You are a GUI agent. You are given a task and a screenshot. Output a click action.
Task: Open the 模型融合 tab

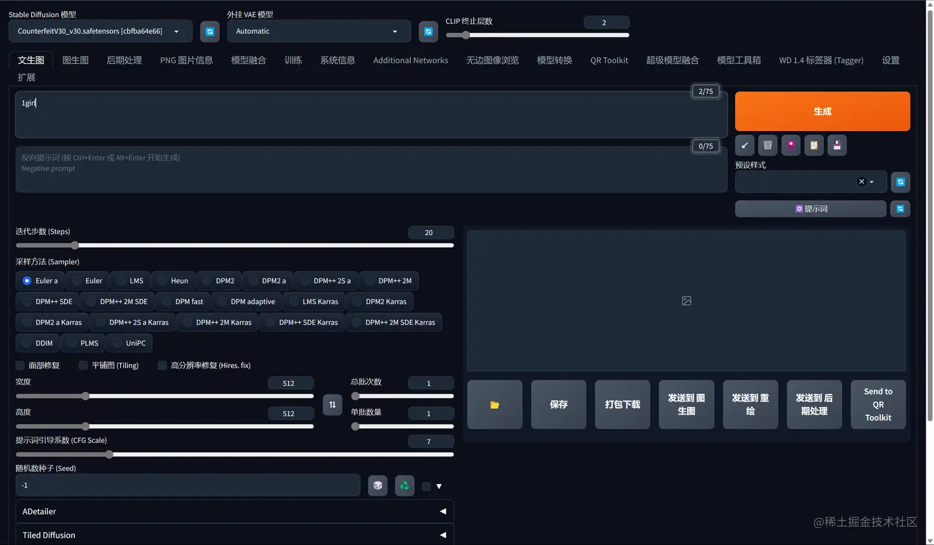[248, 60]
